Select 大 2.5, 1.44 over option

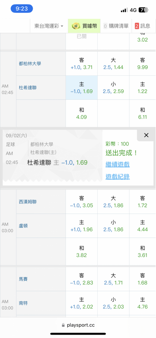pos(113,64)
